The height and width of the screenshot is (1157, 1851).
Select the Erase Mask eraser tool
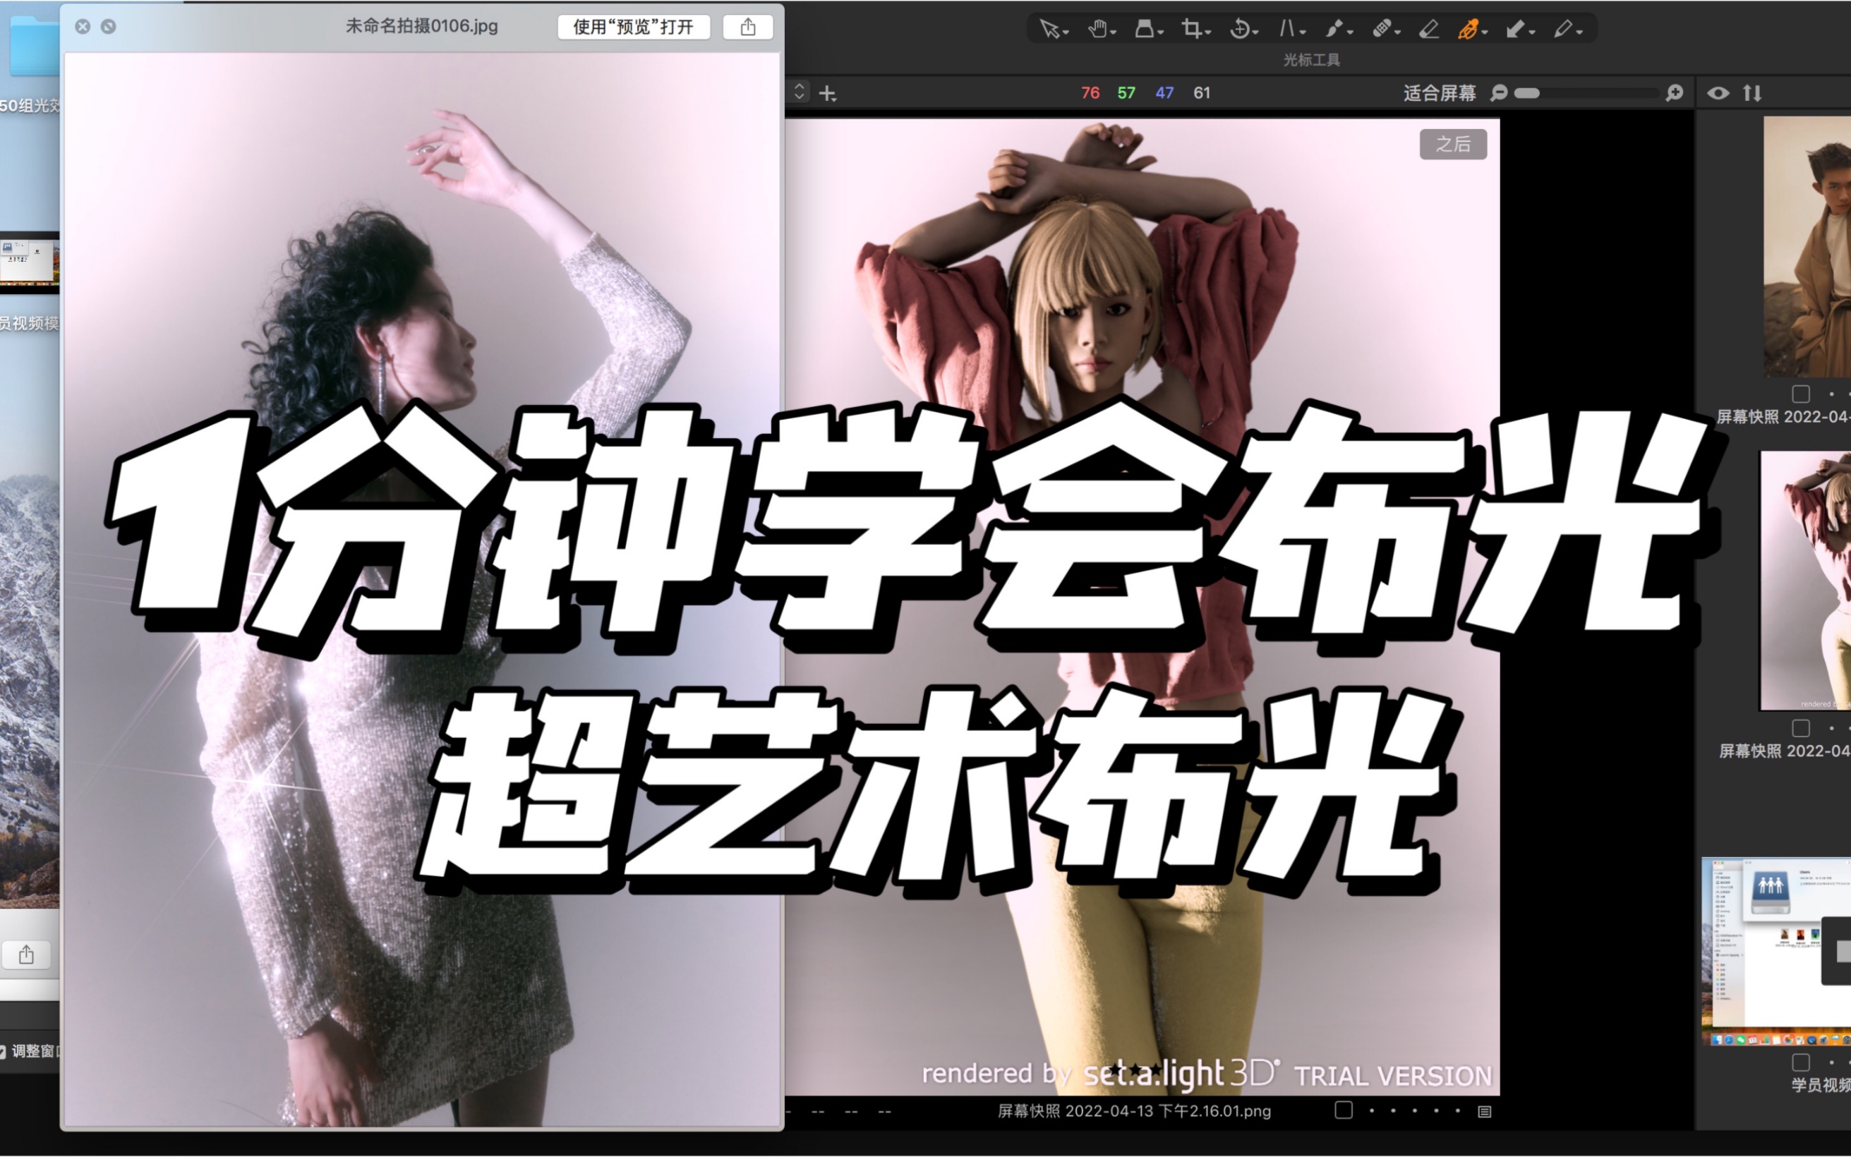pyautogui.click(x=1428, y=29)
